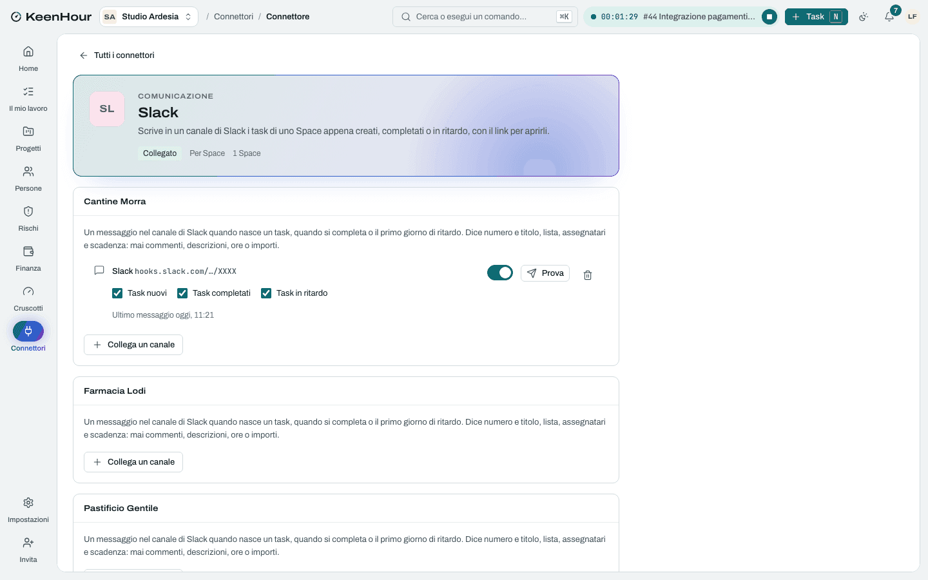The height and width of the screenshot is (580, 928).
Task: Toggle the theme icon in top bar
Action: coord(864,17)
